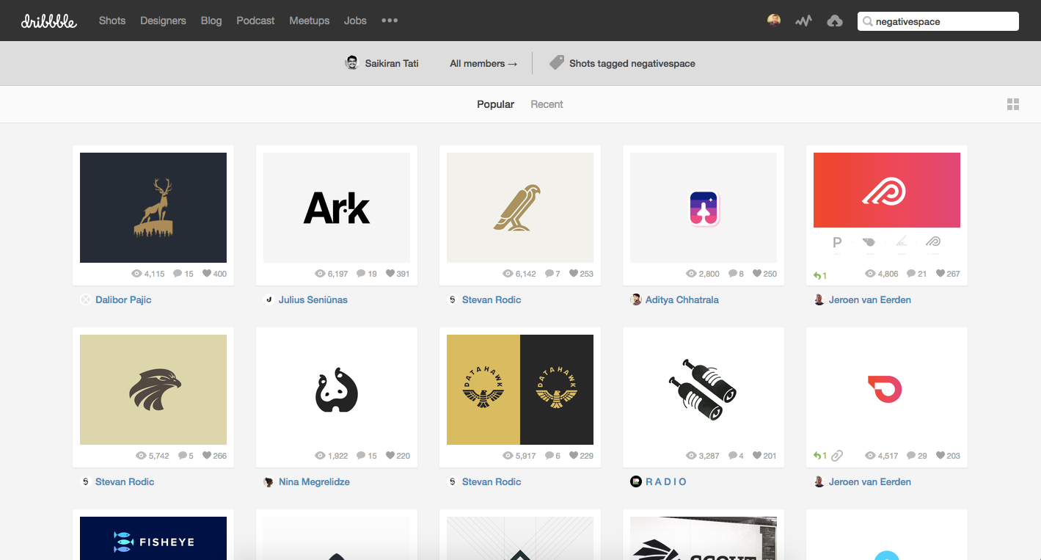Image resolution: width=1041 pixels, height=560 pixels.
Task: Open the Meetups nav item
Action: pyautogui.click(x=310, y=21)
